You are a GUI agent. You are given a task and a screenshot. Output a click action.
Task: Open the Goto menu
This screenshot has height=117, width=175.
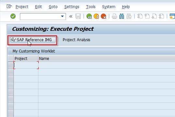(x=53, y=7)
